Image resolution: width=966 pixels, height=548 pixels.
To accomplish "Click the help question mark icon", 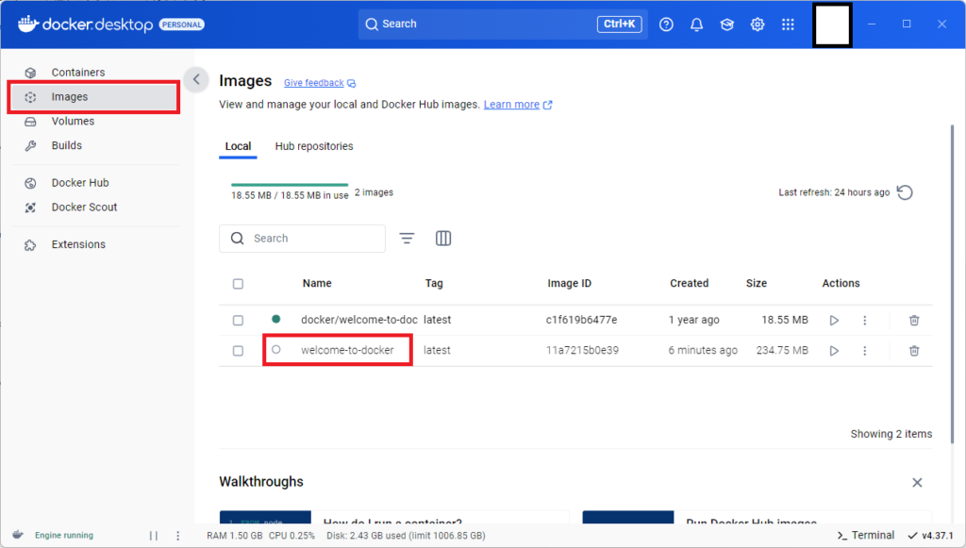I will pos(666,24).
